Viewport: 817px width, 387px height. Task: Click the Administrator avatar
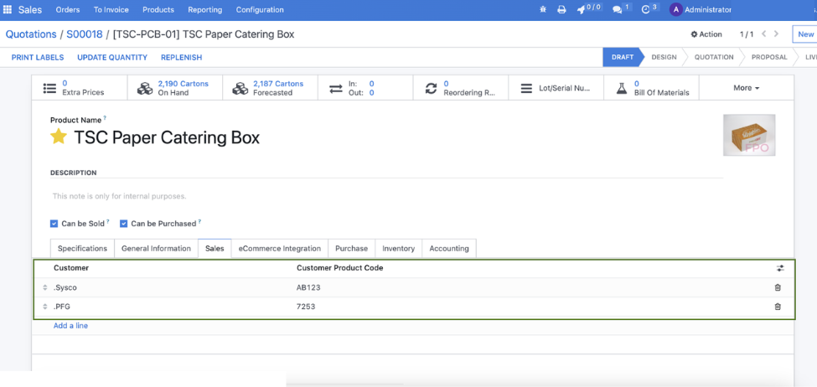tap(675, 10)
